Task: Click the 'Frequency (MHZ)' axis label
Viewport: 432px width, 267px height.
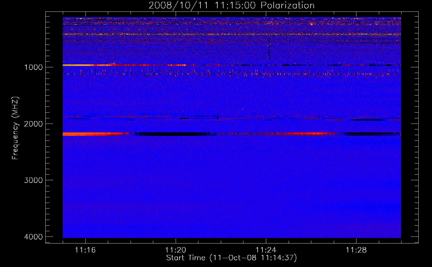Action: 15,128
